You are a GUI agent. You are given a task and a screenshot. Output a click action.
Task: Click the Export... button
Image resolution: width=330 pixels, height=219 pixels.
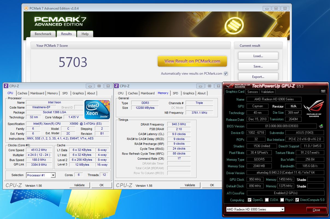pyautogui.click(x=258, y=77)
